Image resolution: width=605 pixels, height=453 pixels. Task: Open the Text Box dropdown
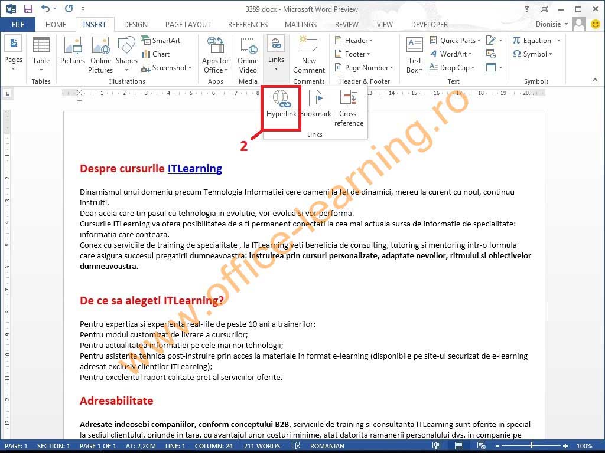[x=414, y=55]
